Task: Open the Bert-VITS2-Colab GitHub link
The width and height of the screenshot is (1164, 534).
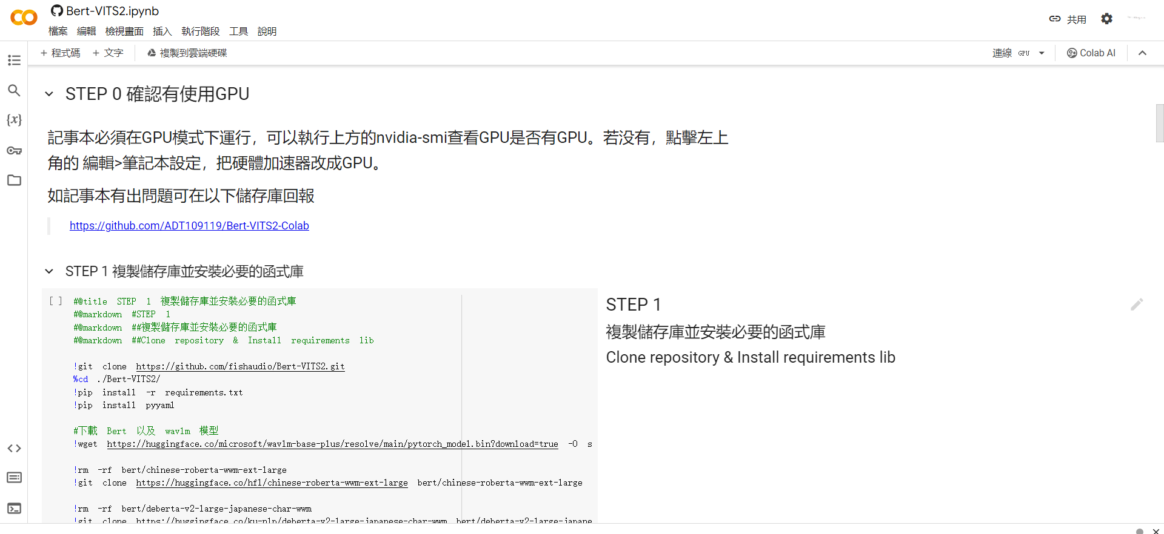Action: [x=189, y=226]
